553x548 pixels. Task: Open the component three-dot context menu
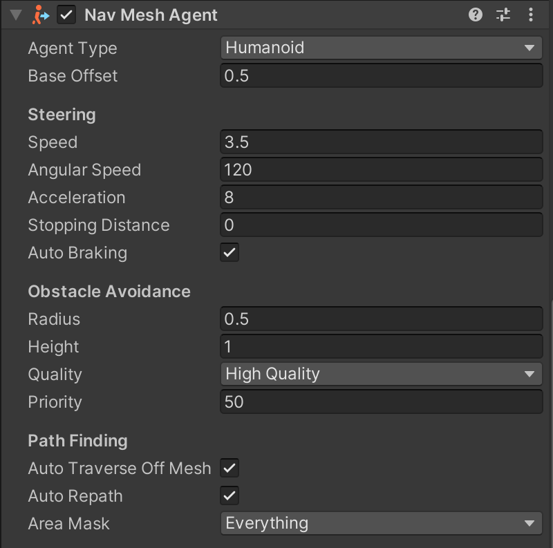(x=531, y=15)
